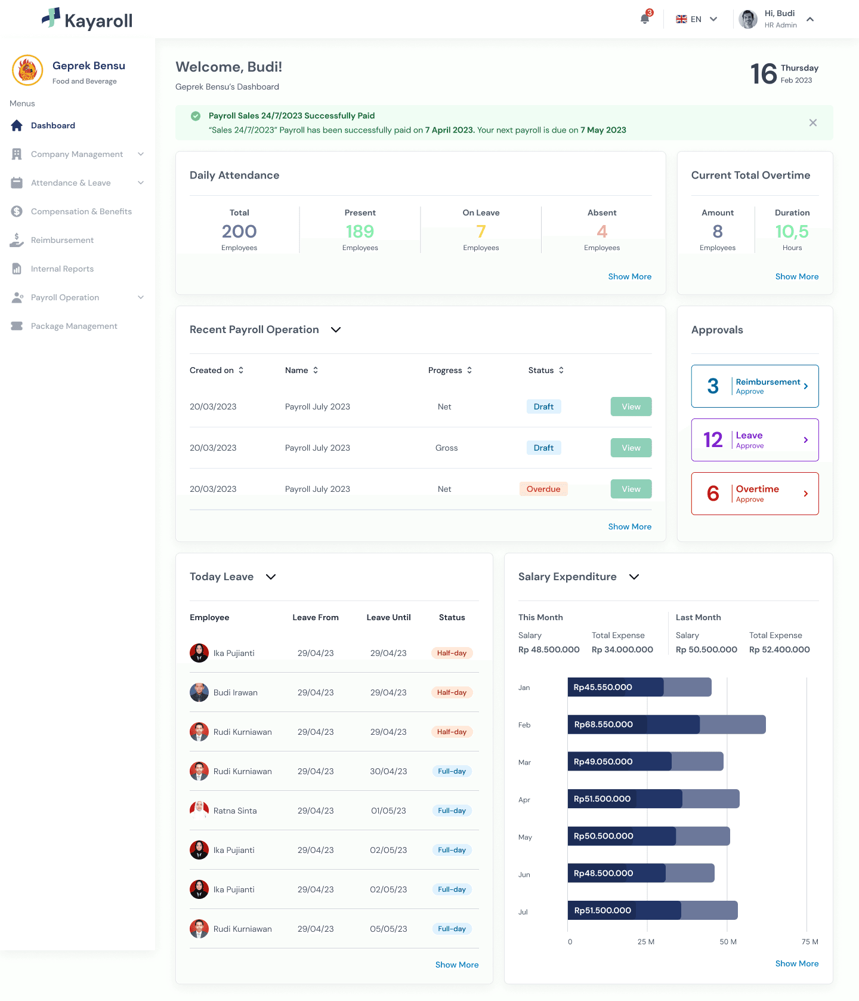Toggle sorting on the Status column
The width and height of the screenshot is (859, 1001).
[546, 370]
